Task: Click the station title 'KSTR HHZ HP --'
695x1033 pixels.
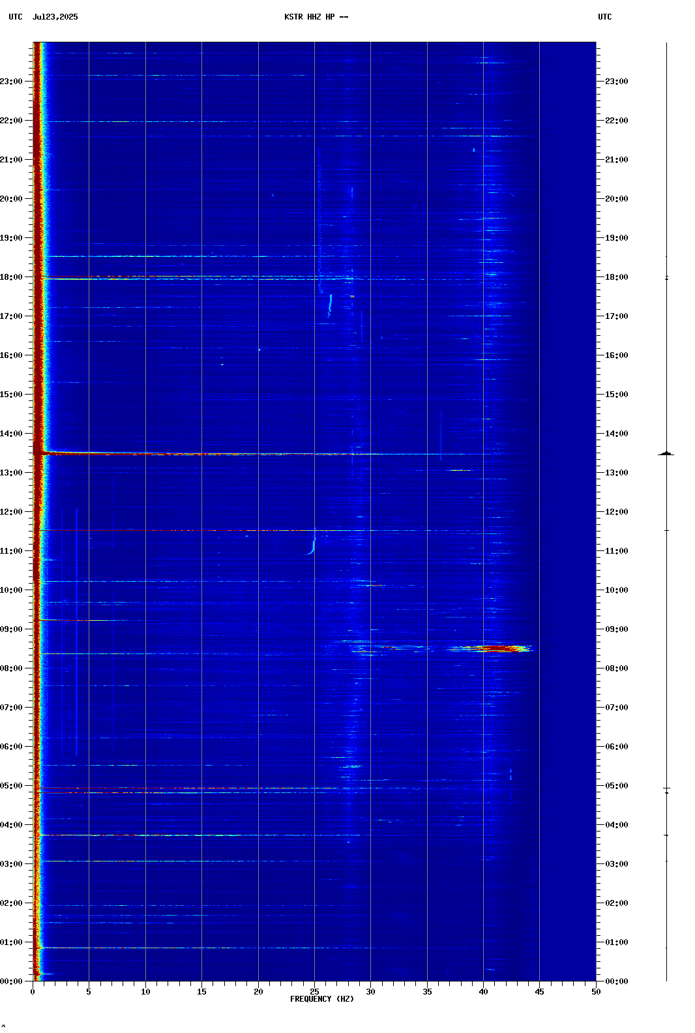Action: (316, 17)
